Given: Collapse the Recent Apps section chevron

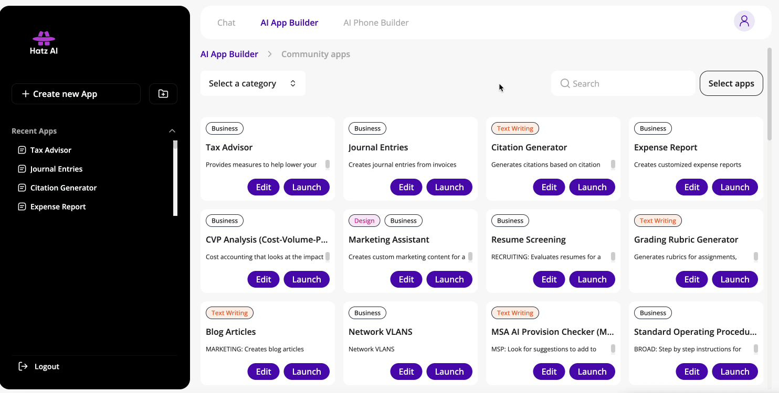Looking at the screenshot, I should point(172,131).
